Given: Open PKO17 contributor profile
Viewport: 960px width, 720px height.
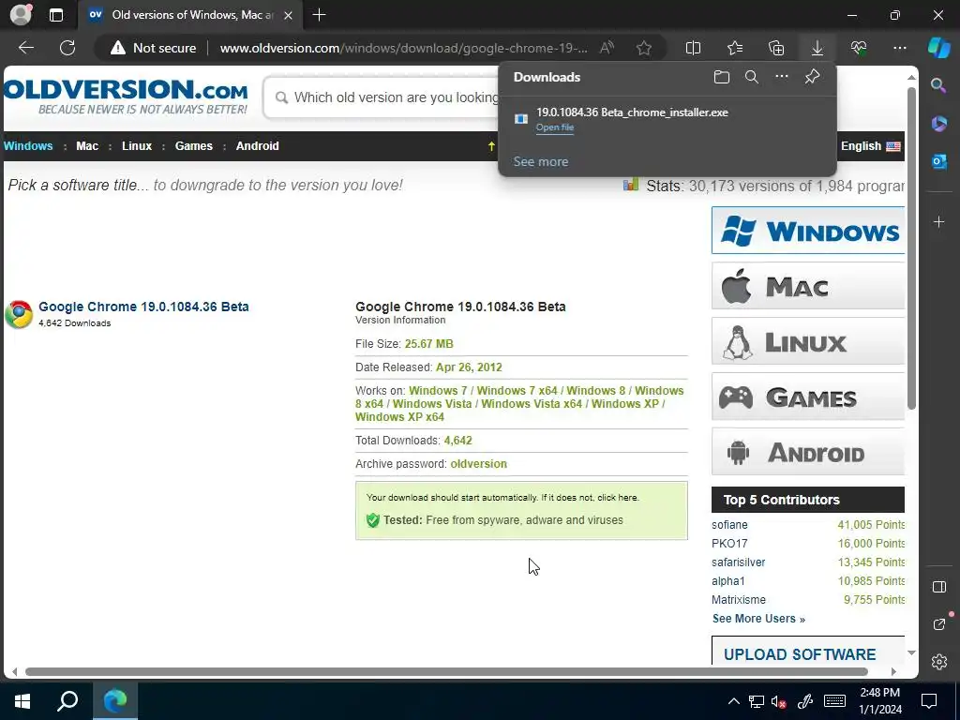Looking at the screenshot, I should point(729,544).
